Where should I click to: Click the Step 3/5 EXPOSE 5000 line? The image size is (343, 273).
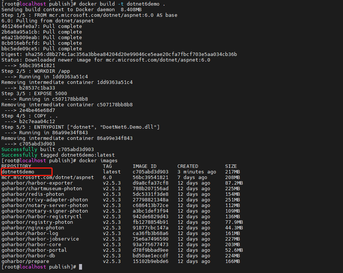tap(34, 93)
